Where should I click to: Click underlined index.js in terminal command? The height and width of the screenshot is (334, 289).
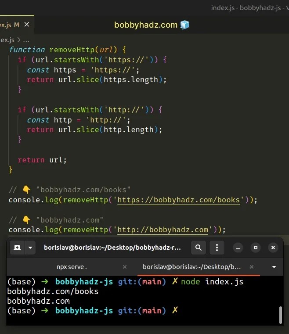pyautogui.click(x=224, y=282)
